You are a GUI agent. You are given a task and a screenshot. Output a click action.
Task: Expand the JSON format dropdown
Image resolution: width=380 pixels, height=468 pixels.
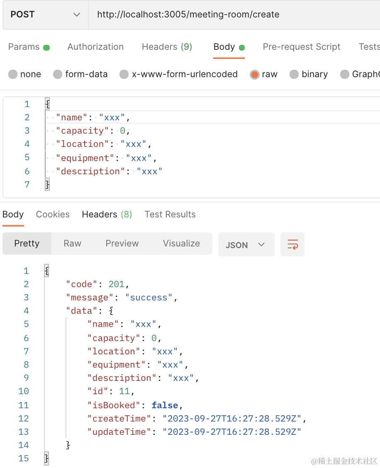tap(246, 245)
